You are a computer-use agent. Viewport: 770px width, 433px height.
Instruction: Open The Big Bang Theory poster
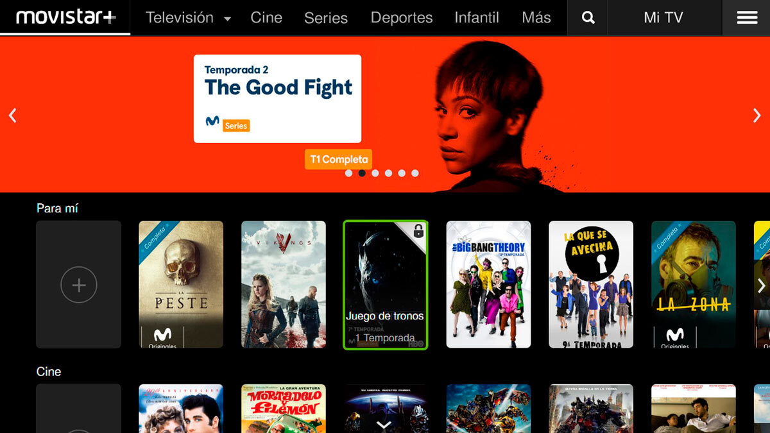(488, 284)
